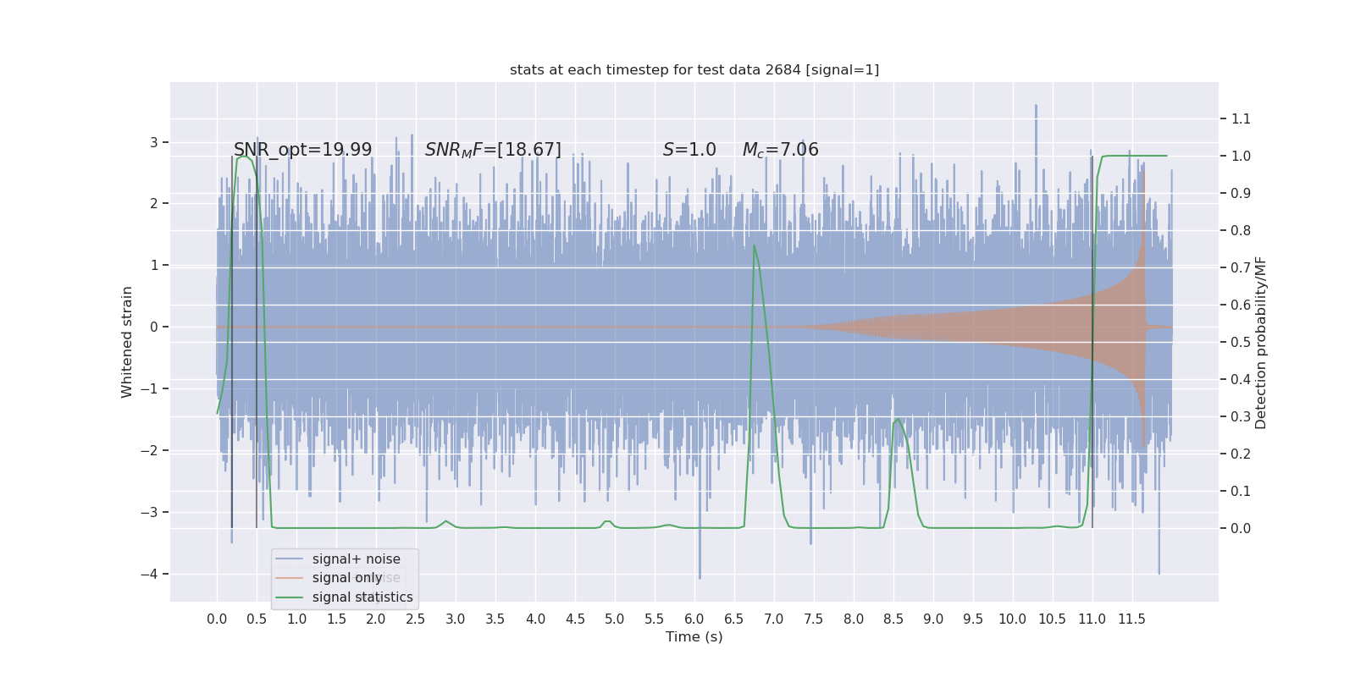
Task: Click the green statistics bump near 8.5 s
Action: tap(897, 421)
